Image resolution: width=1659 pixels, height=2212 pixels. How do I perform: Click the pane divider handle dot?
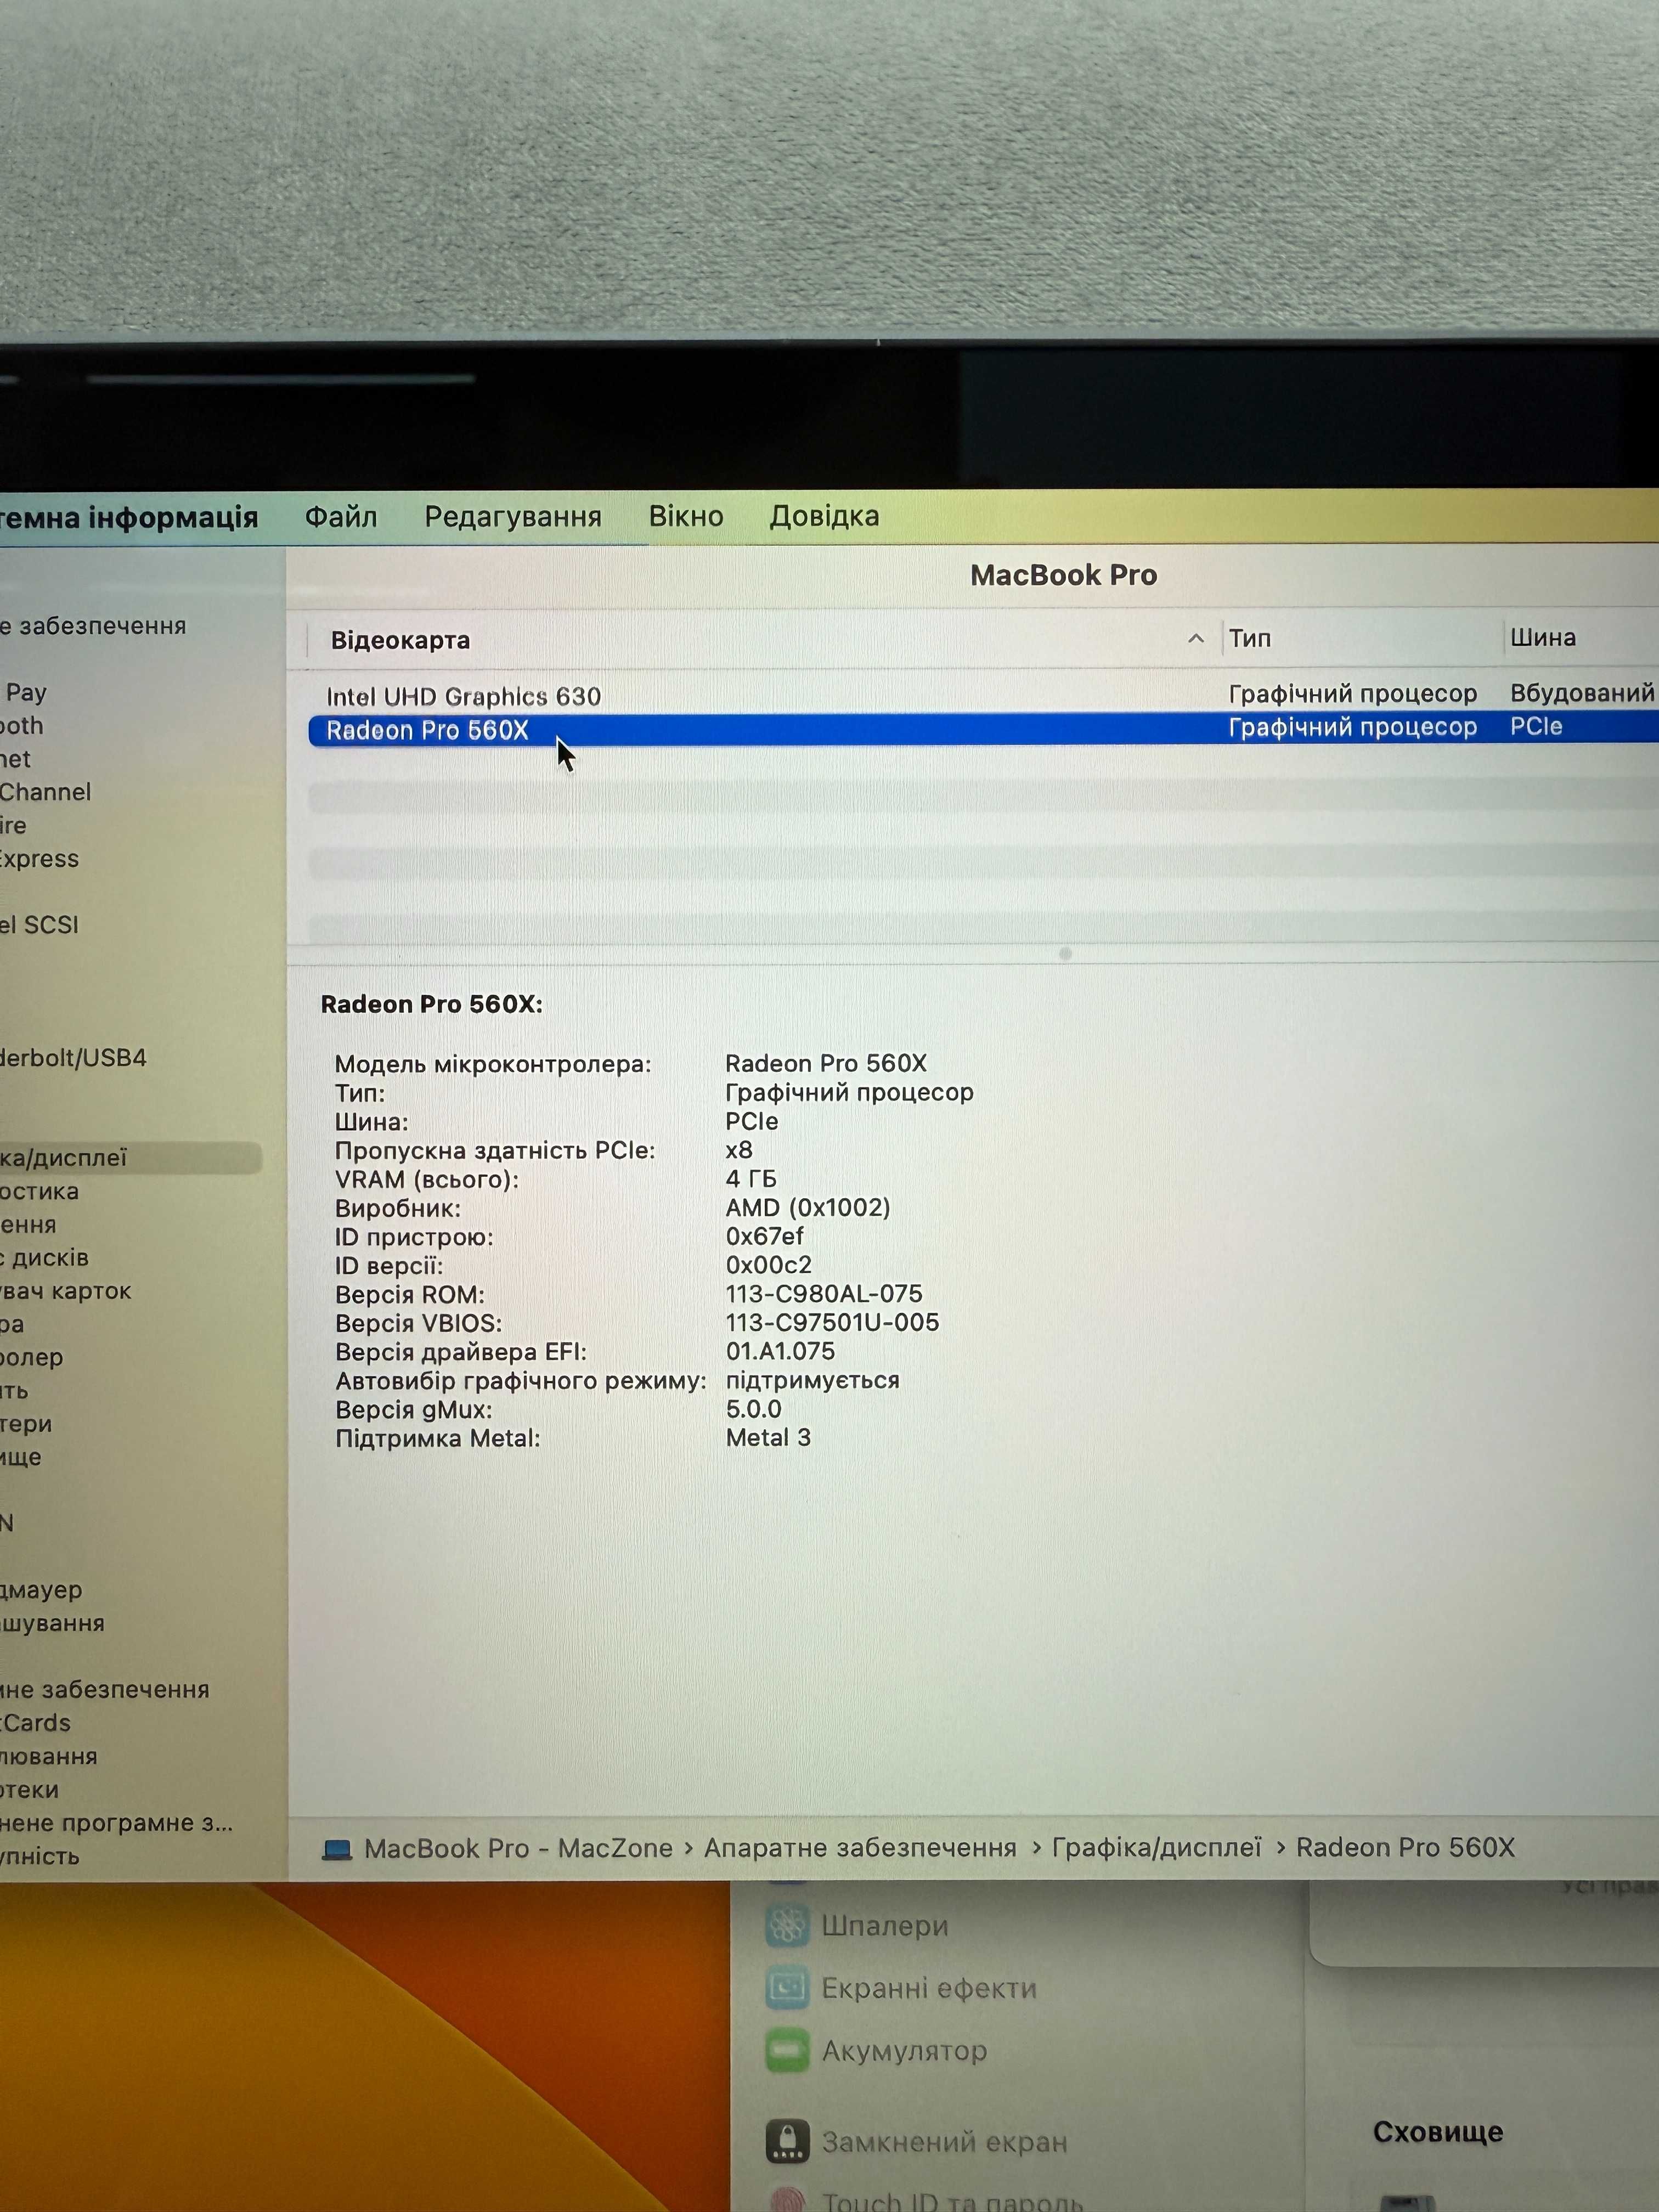point(1065,954)
